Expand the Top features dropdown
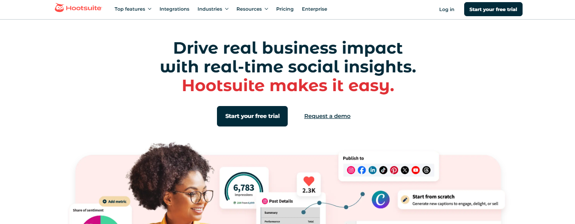The height and width of the screenshot is (224, 575). (x=133, y=9)
